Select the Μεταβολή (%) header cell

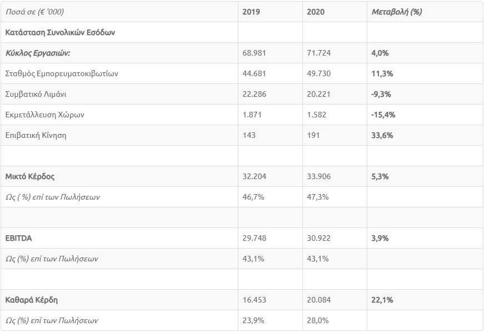click(397, 12)
